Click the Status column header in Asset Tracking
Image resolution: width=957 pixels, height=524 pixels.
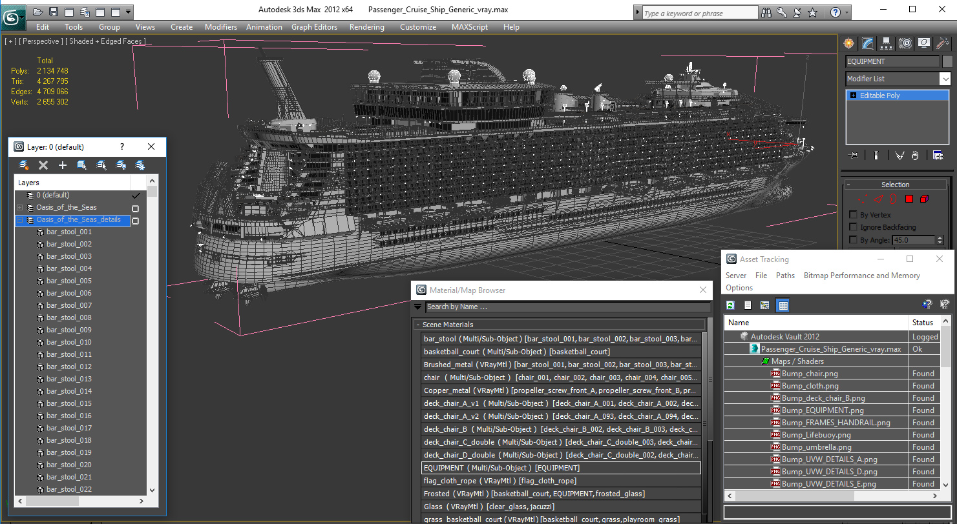click(924, 322)
